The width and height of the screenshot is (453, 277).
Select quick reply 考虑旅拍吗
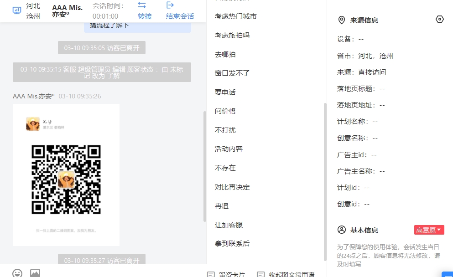pos(232,36)
